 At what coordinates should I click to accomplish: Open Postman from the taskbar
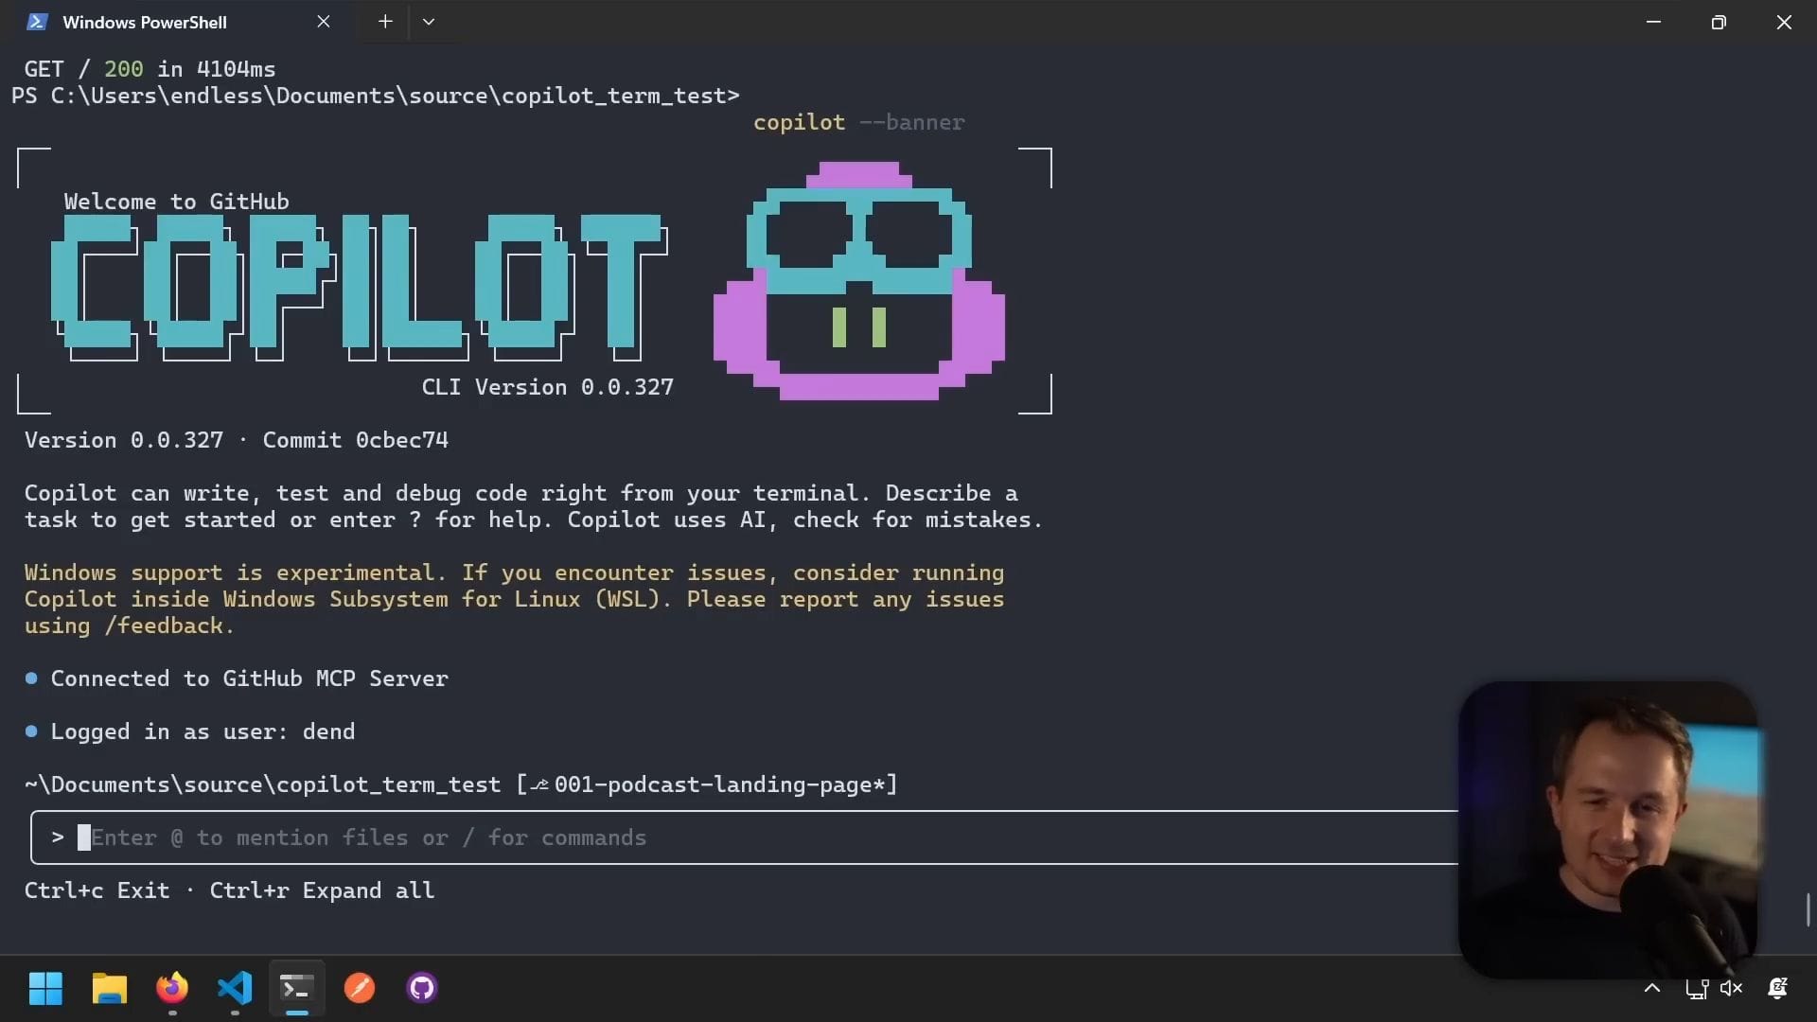click(360, 988)
